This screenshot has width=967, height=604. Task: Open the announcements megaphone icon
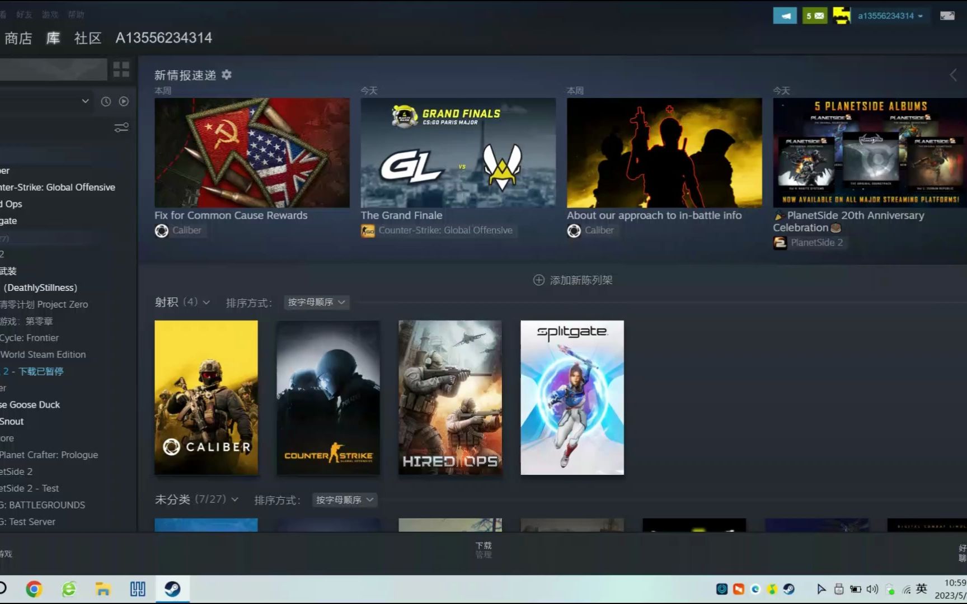[x=785, y=16]
